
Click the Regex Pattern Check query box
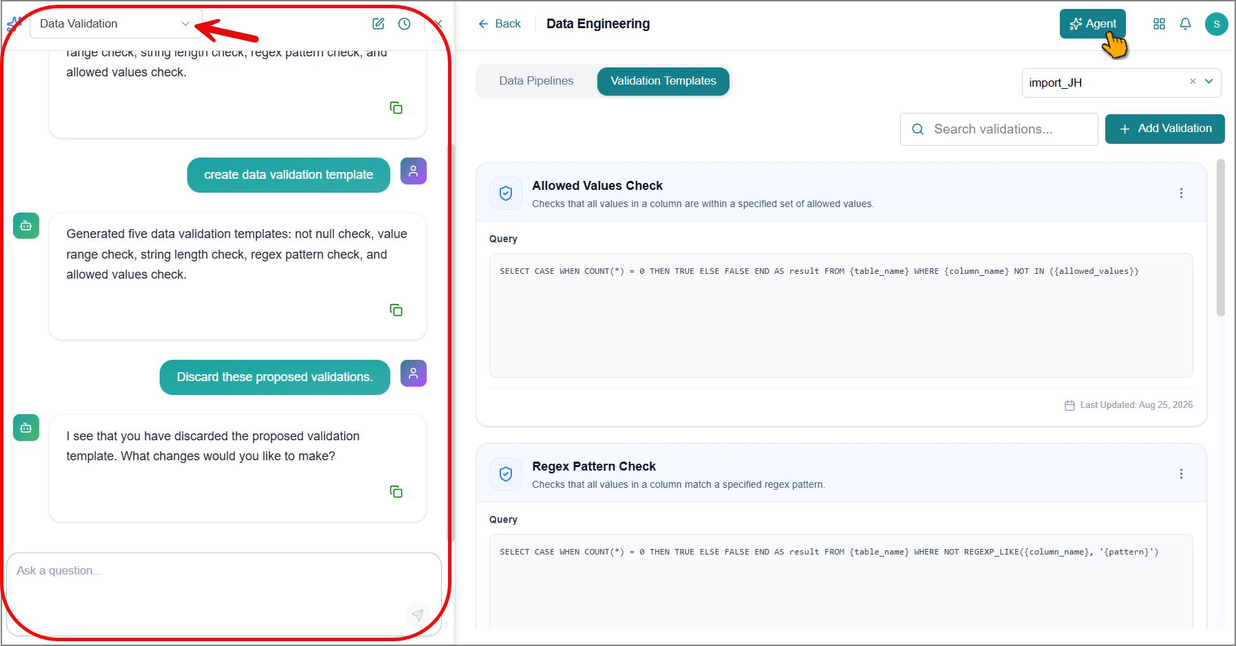841,581
